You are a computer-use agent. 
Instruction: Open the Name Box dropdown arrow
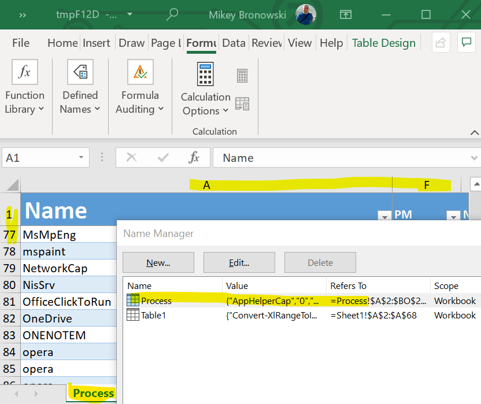[81, 157]
